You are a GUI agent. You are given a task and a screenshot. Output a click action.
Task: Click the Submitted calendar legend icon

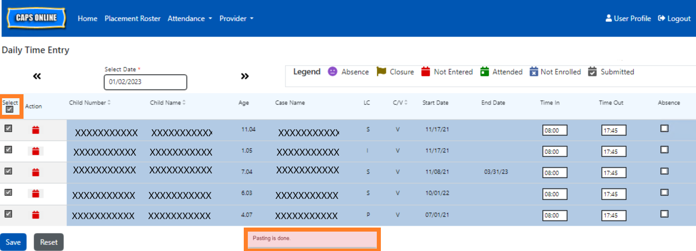point(592,72)
